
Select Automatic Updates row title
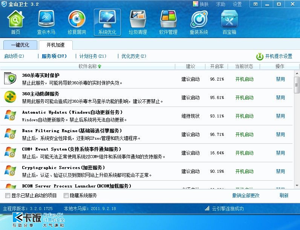point(72,112)
